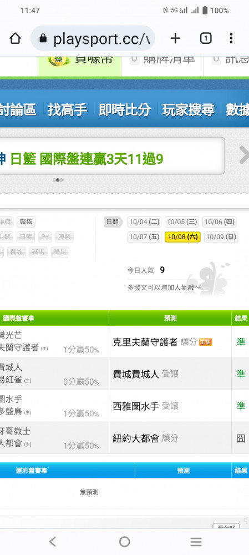Tap the Android recent apps button
249x555 pixels.
pos(196,542)
